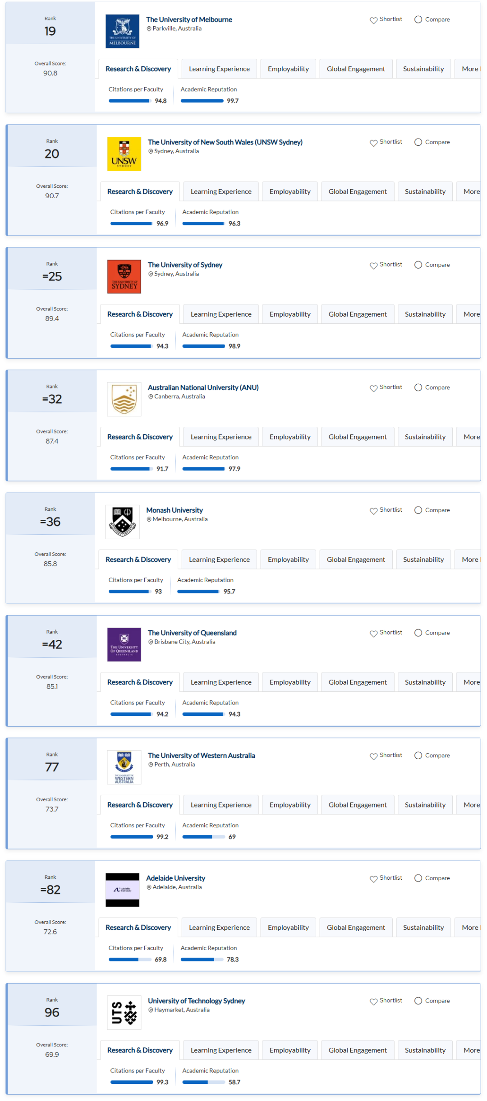Image resolution: width=487 pixels, height=1101 pixels.
Task: Click the UNSW Sydney logo
Action: (x=124, y=154)
